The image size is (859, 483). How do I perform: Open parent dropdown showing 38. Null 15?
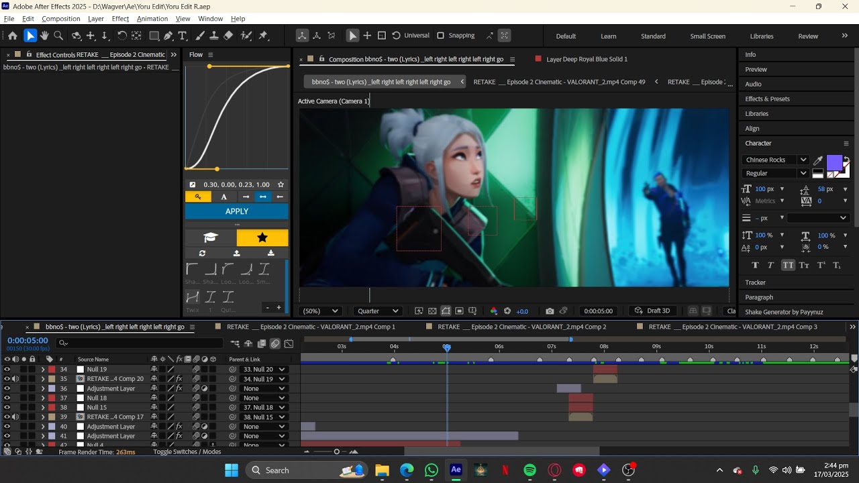pyautogui.click(x=264, y=417)
